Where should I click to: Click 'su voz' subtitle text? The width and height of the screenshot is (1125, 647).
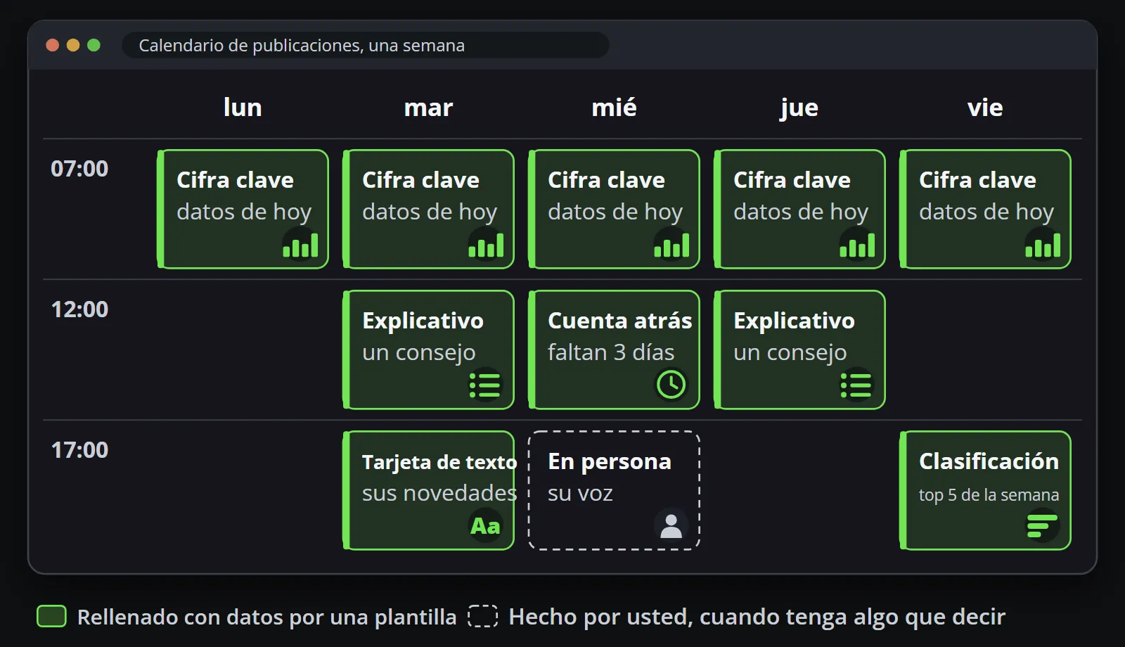580,494
